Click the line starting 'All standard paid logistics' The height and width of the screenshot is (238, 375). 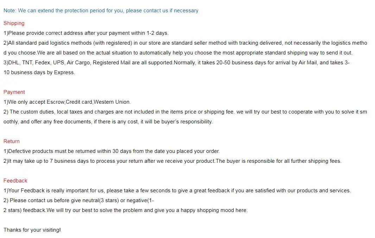(185, 43)
